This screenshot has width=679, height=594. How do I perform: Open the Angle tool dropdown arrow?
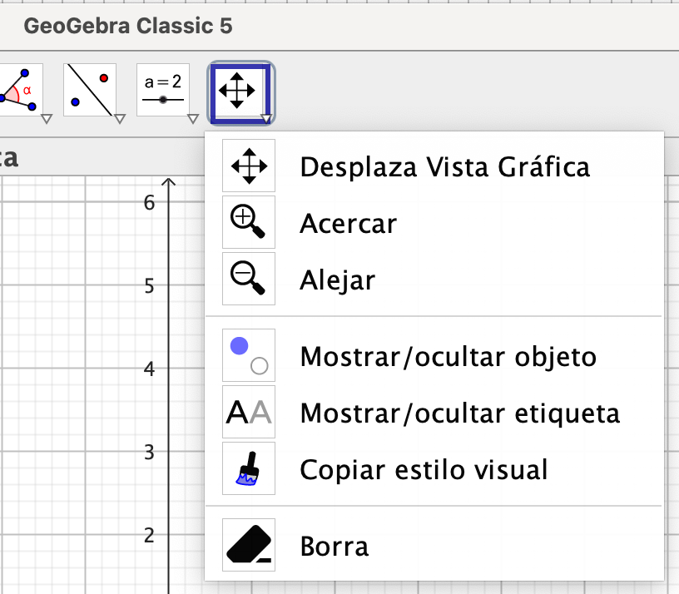(47, 118)
